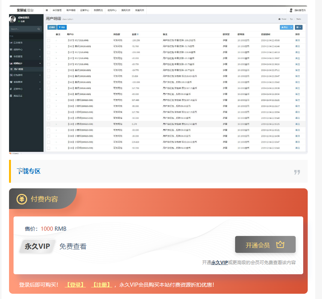Check the first table row checkbox
Screen dimensions: 322x299
49,41
